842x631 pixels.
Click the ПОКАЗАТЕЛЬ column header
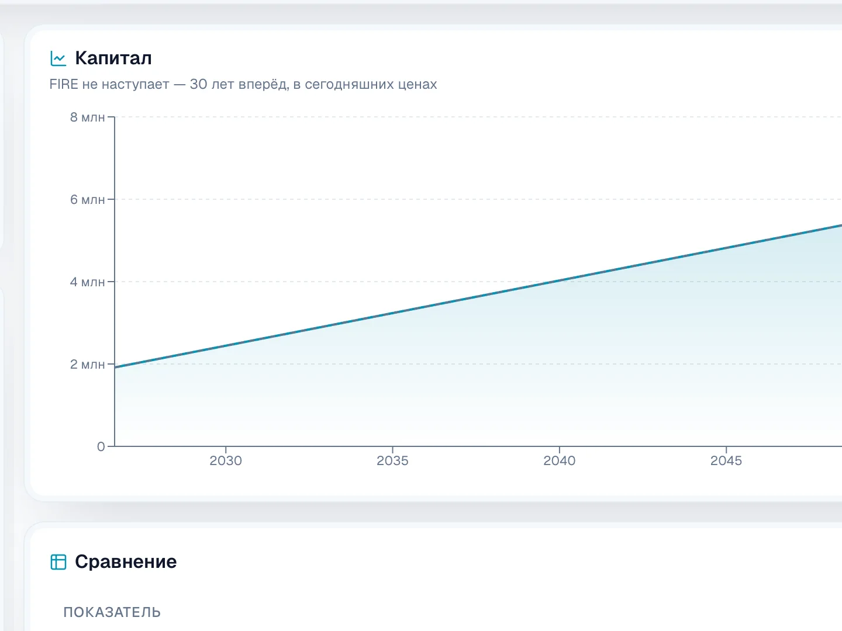112,612
